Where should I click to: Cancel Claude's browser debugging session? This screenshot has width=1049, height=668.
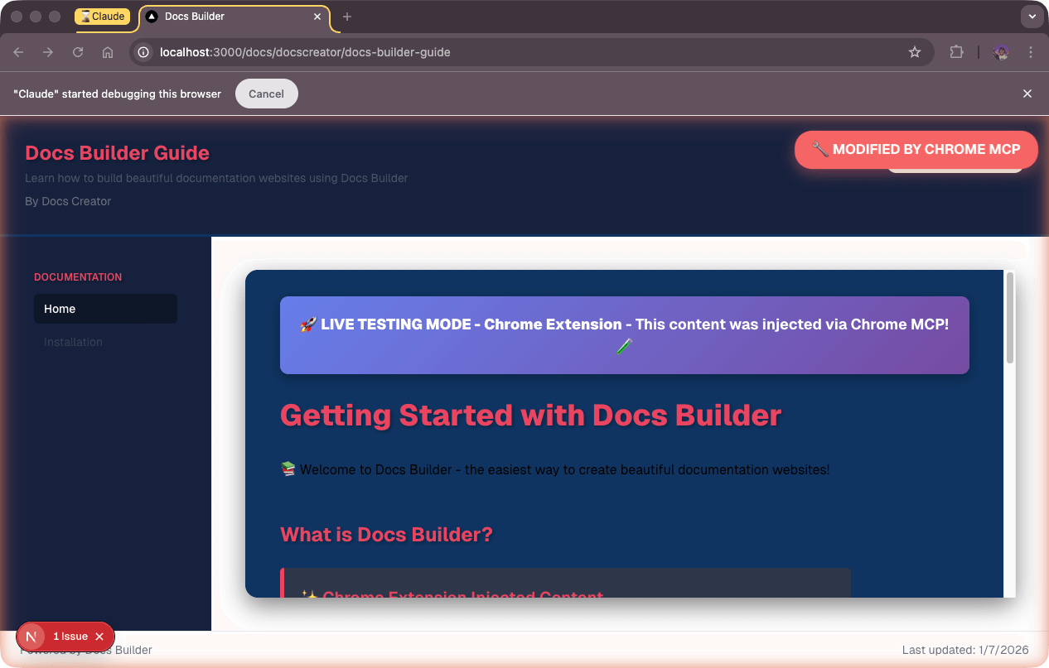(266, 94)
